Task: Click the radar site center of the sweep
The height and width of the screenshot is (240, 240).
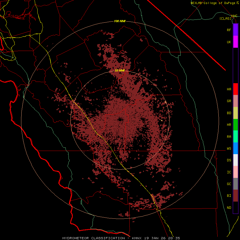Action: (120, 120)
